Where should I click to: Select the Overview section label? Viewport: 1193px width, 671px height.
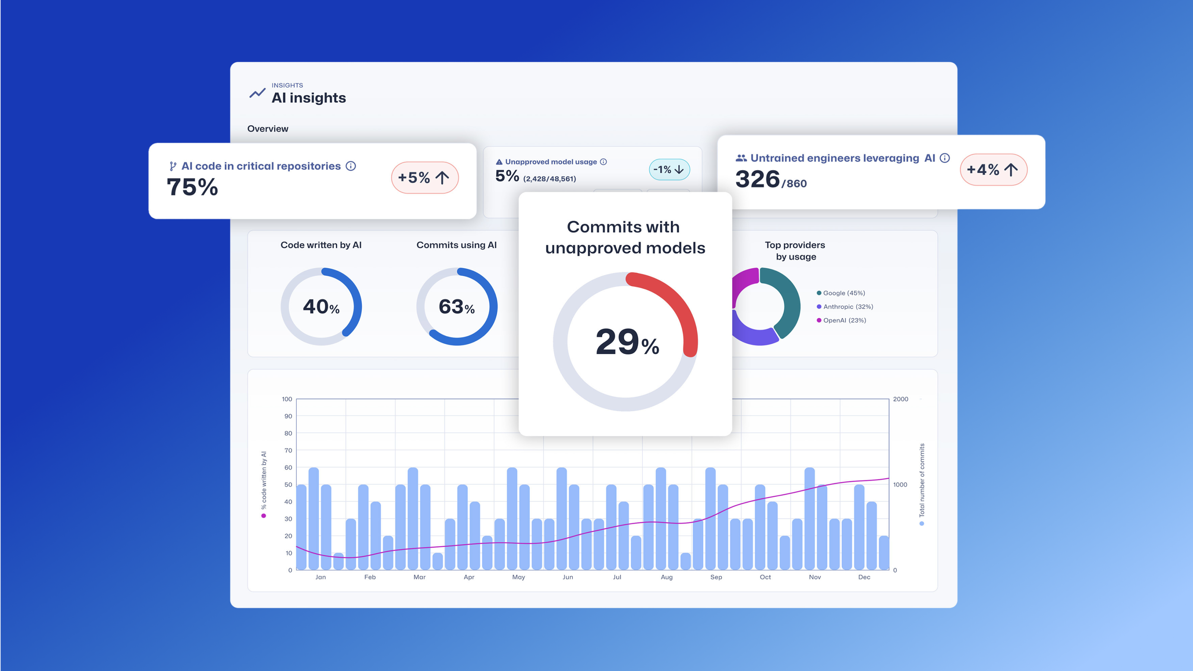point(268,129)
